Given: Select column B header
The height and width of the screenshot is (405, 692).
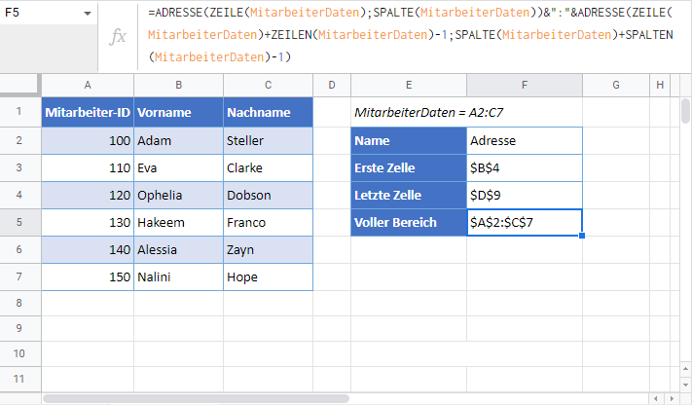Looking at the screenshot, I should point(178,86).
